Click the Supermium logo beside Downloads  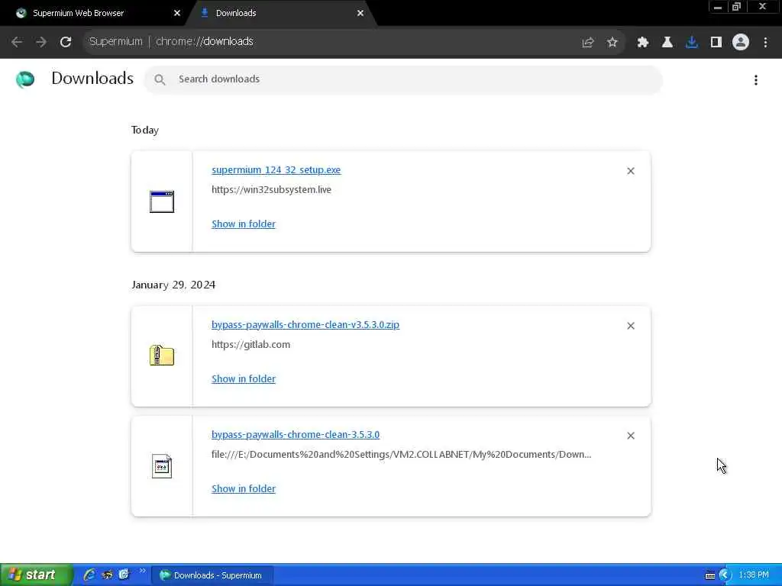click(x=25, y=79)
